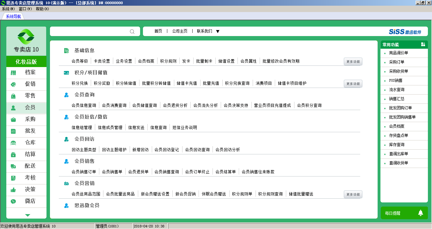Click the 考核 clipboard icon
Image resolution: width=432 pixels, height=229 pixels.
(x=13, y=178)
